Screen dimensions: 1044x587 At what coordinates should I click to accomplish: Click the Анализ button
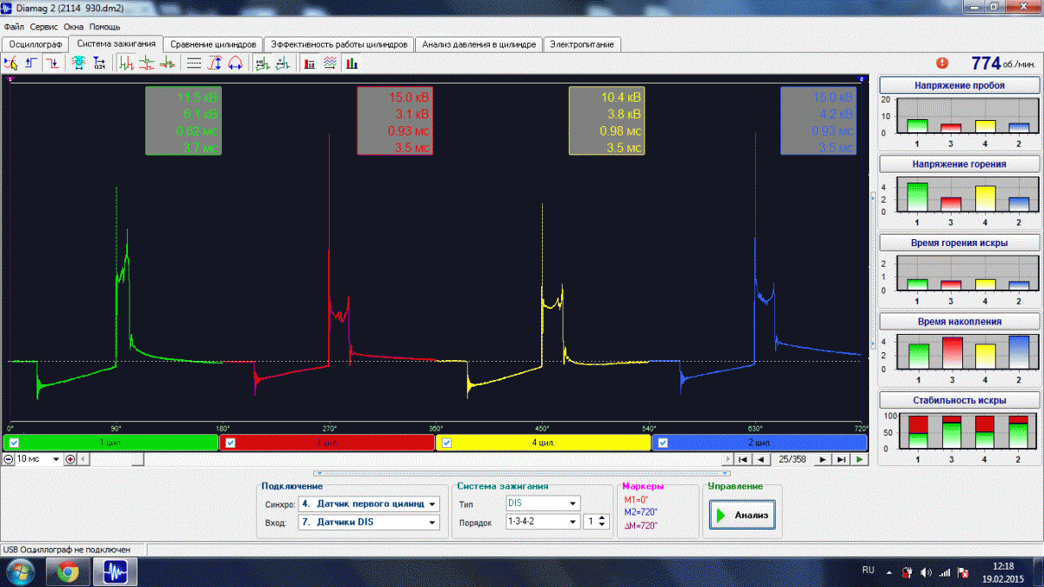[x=742, y=515]
